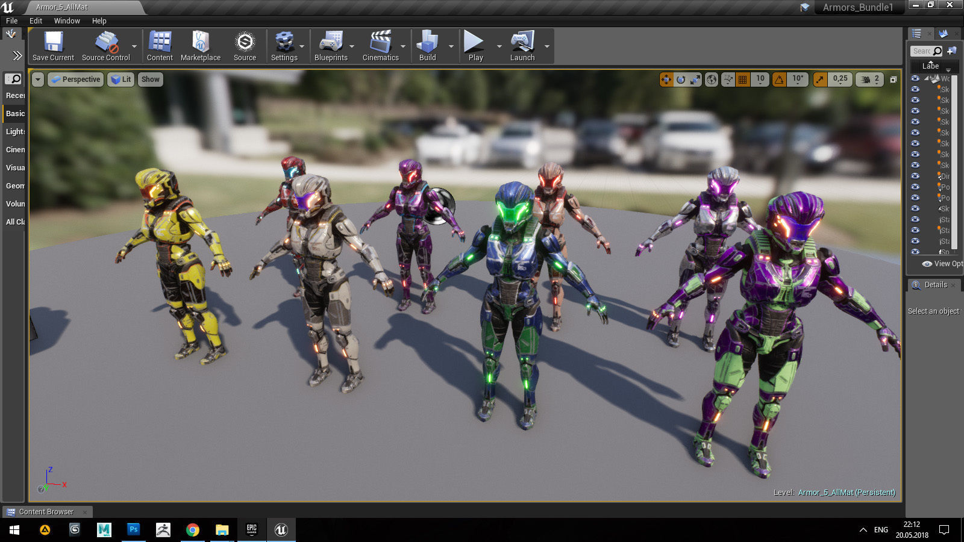
Task: Open Build options dropdown arrow
Action: 451,46
